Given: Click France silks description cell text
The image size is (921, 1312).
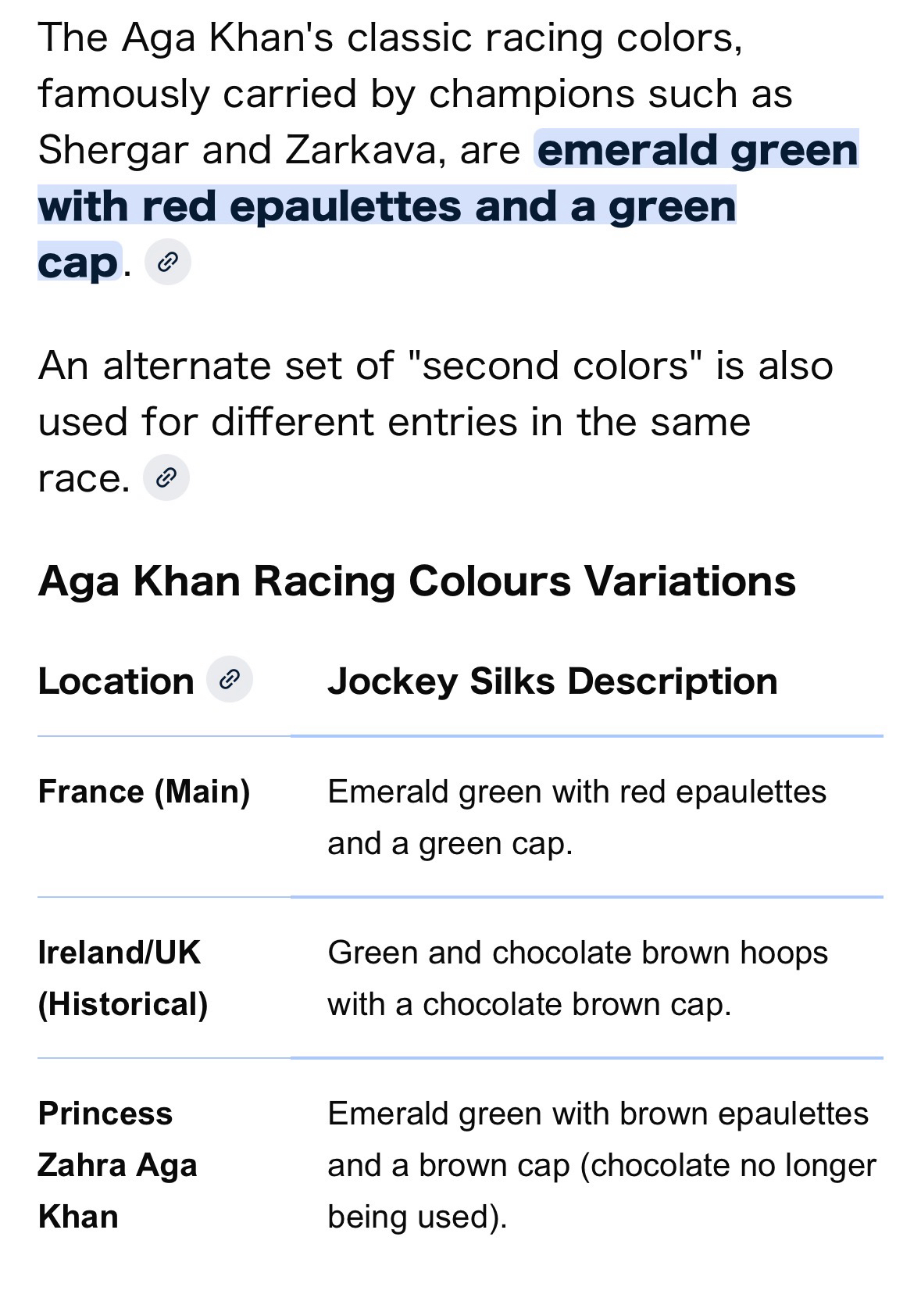Looking at the screenshot, I should (577, 817).
